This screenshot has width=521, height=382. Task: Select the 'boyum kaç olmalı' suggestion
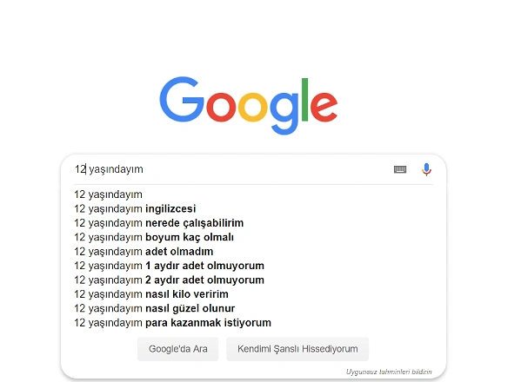(x=154, y=237)
